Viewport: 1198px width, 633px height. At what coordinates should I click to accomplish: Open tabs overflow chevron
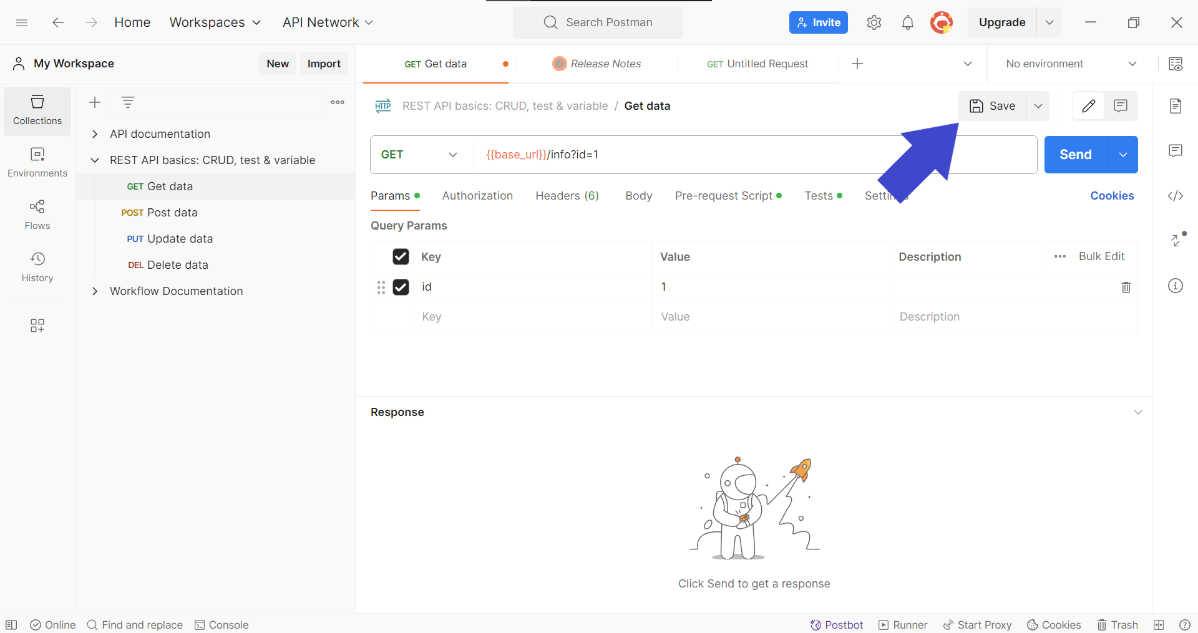(x=968, y=64)
